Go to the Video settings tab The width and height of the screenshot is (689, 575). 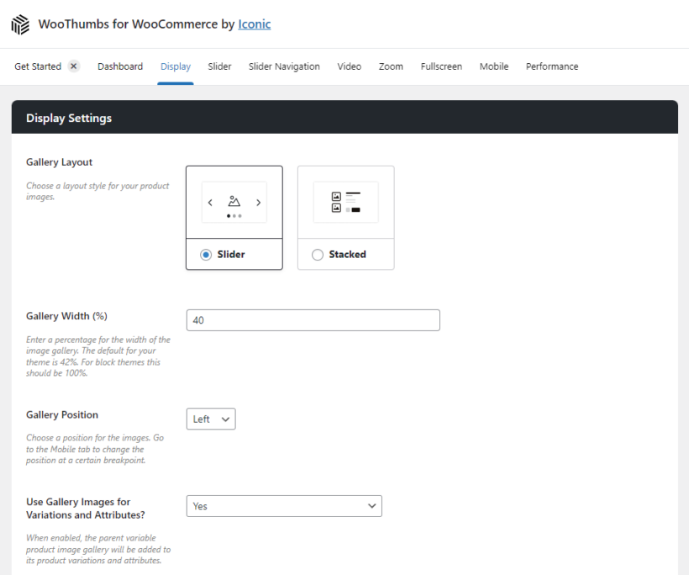tap(350, 66)
